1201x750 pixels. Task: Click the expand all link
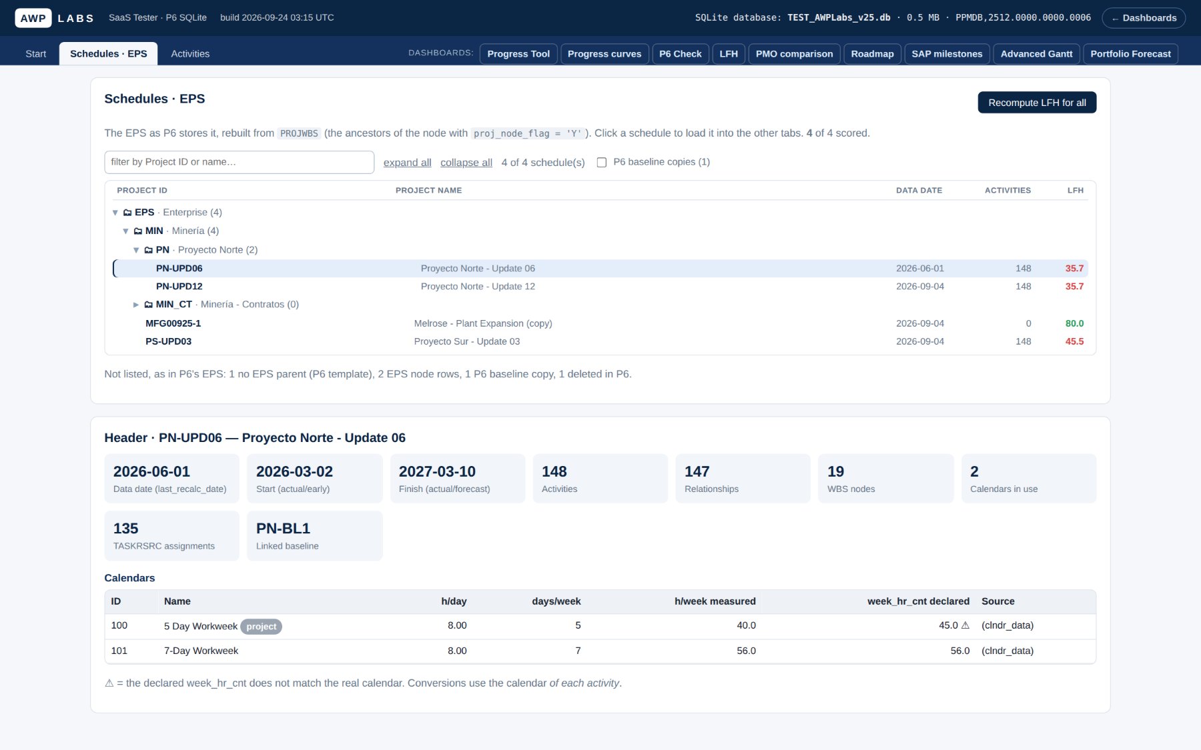[x=408, y=163]
